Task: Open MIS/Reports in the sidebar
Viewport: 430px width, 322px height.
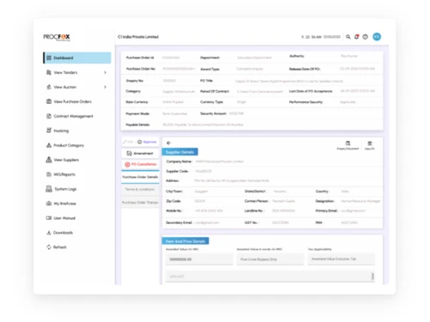Action: pos(64,174)
